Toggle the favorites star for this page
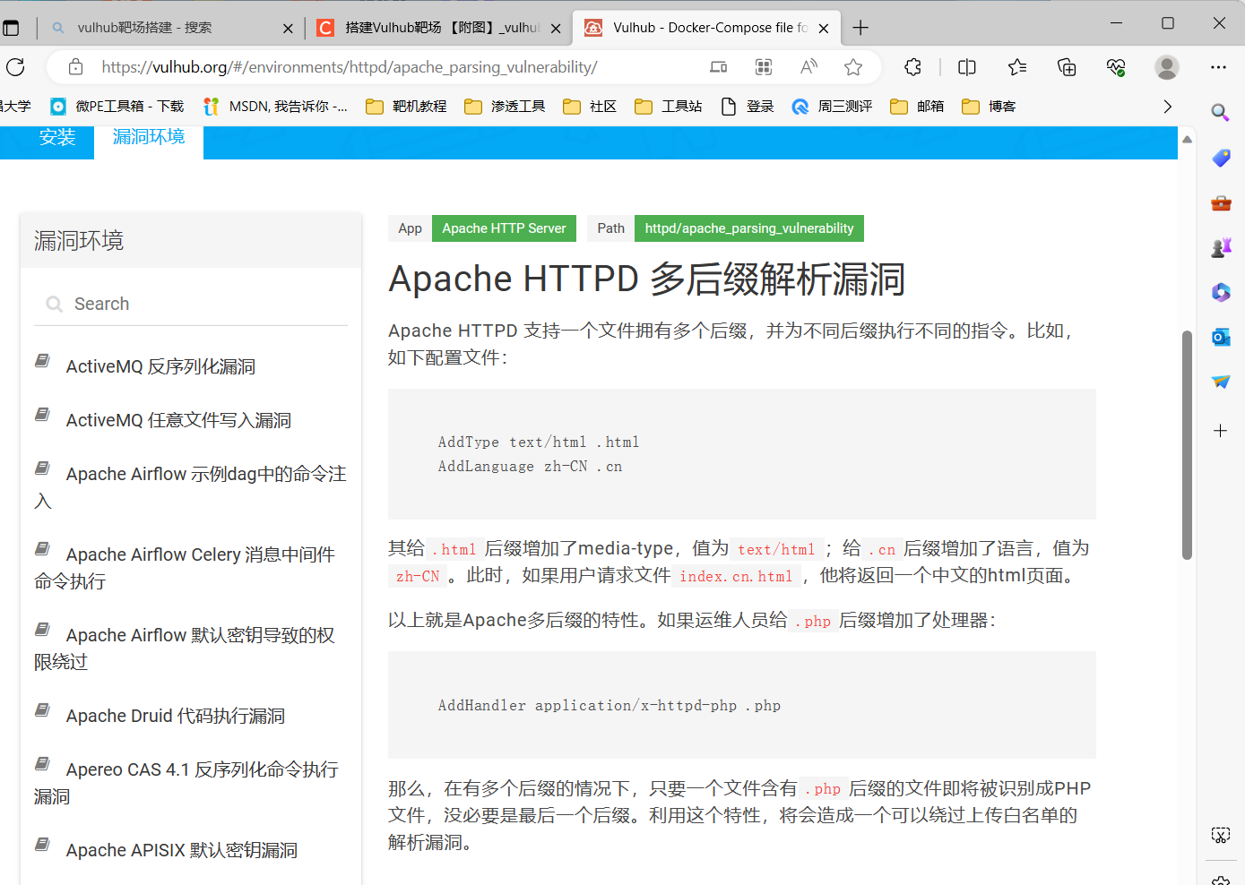 [x=853, y=67]
